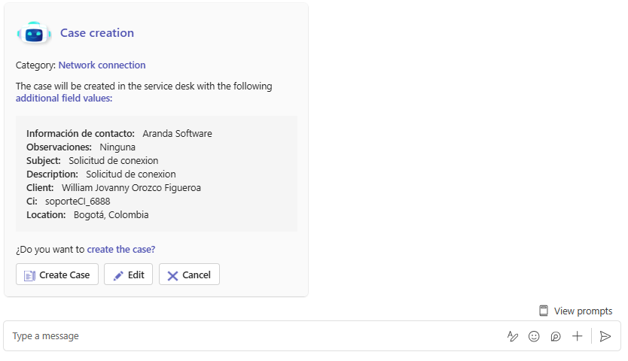Image resolution: width=628 pixels, height=361 pixels.
Task: Click the notebook icon beside View prompts
Action: [x=544, y=311]
